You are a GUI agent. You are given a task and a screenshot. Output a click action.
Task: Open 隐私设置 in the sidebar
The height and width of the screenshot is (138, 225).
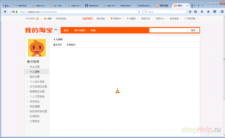click(x=35, y=77)
